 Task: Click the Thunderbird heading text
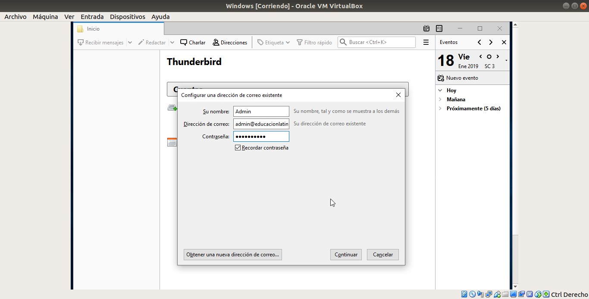[x=194, y=62]
